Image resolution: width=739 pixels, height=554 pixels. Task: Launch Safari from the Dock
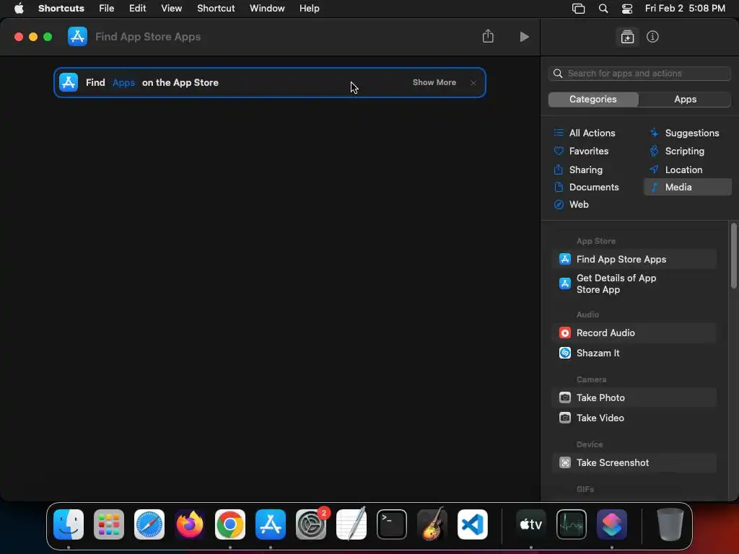coord(149,524)
